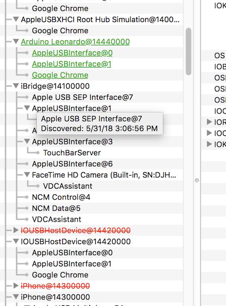Select AppleUSBInterface@1 under IOUSBHostDevice@14420000
This screenshot has height=306, width=226.
coord(72,264)
